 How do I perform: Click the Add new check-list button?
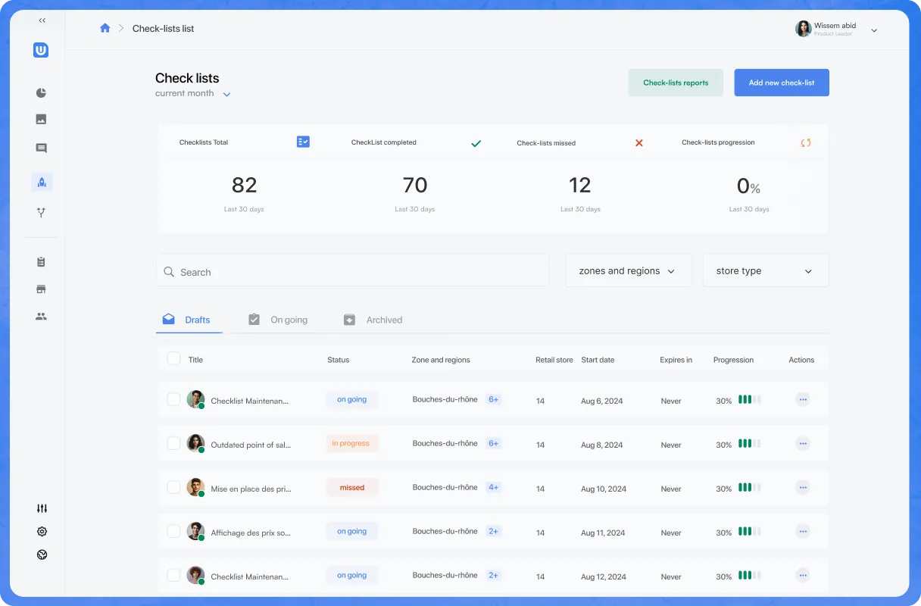click(x=781, y=83)
